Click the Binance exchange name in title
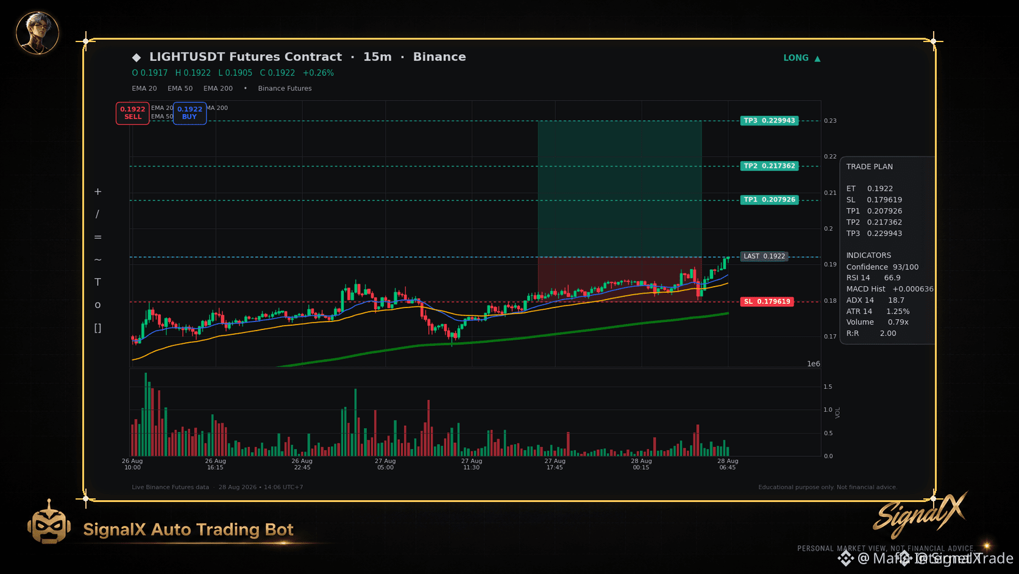This screenshot has width=1019, height=574. click(439, 57)
